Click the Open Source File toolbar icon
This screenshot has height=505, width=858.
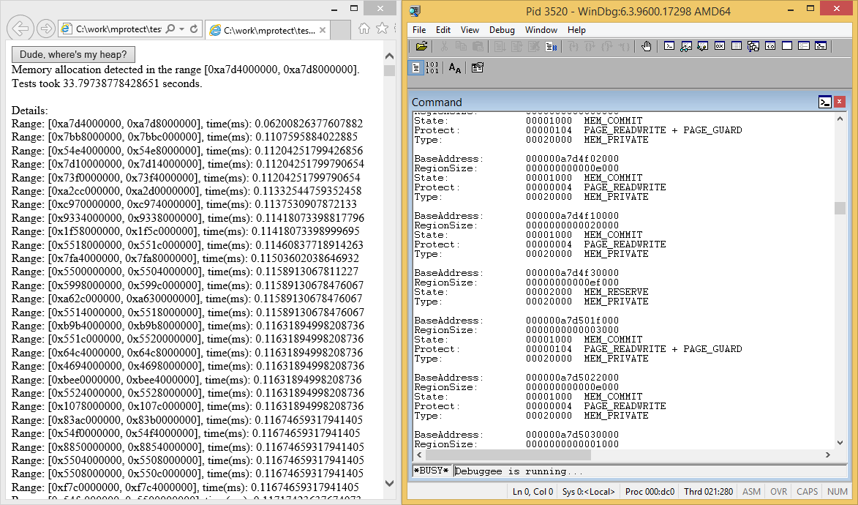pos(421,46)
